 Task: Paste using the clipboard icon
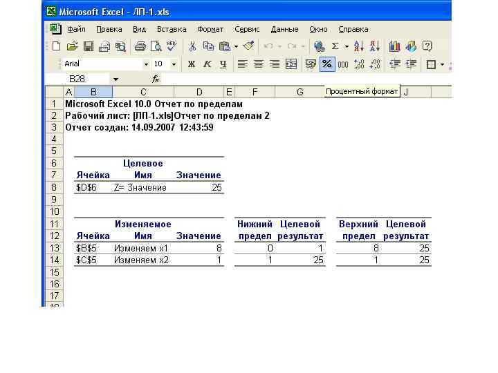coord(225,46)
